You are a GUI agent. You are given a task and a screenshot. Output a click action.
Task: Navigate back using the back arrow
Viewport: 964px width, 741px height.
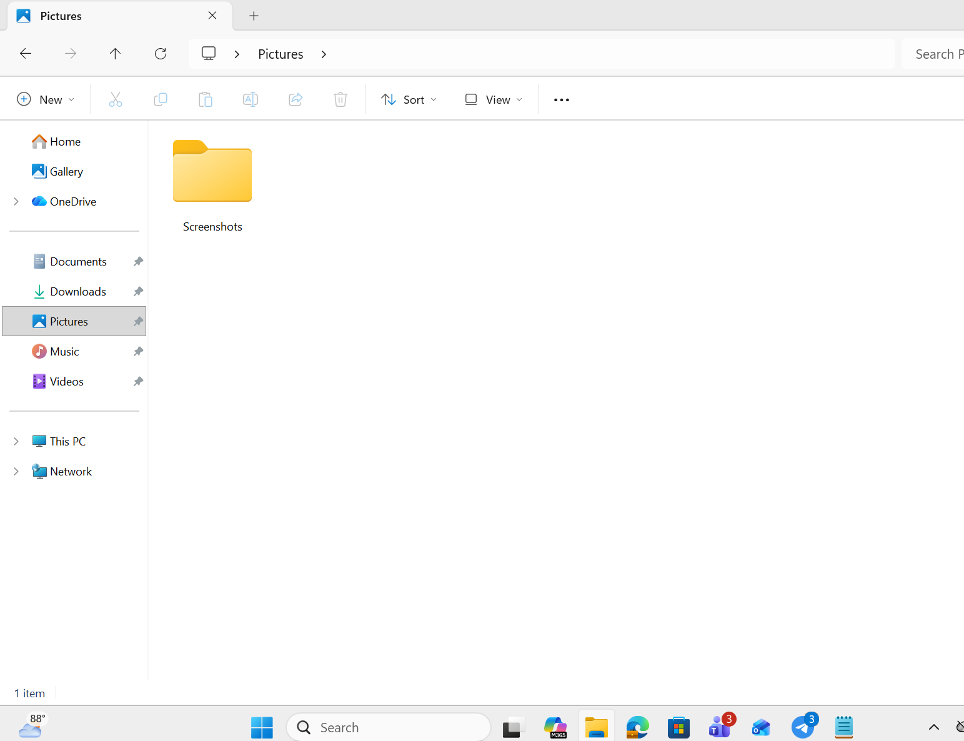26,54
